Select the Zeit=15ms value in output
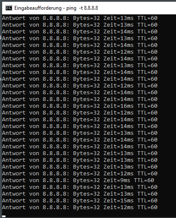This screenshot has height=218, width=176. pyautogui.click(x=119, y=201)
